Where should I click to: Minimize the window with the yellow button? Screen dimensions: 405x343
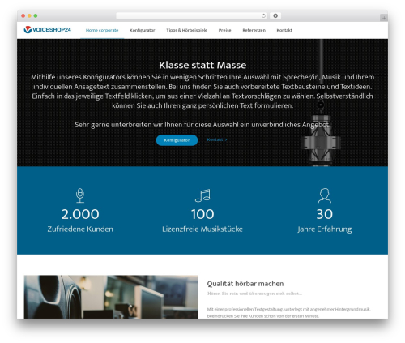(x=29, y=15)
